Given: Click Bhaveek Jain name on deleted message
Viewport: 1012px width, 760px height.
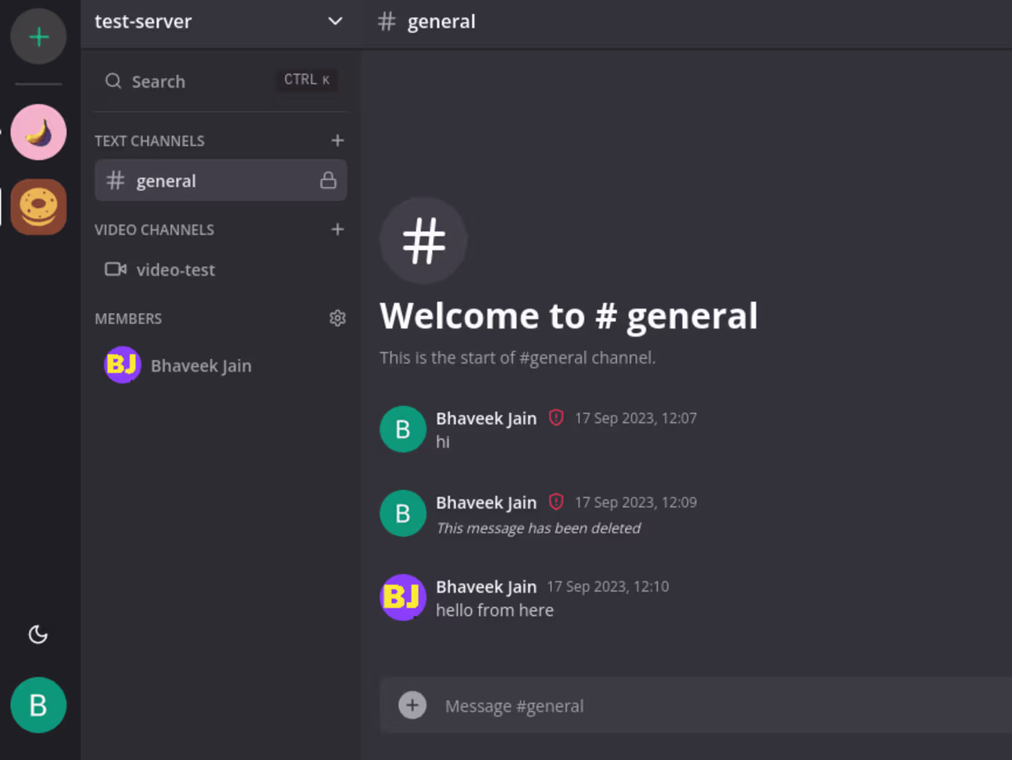Looking at the screenshot, I should [x=486, y=503].
